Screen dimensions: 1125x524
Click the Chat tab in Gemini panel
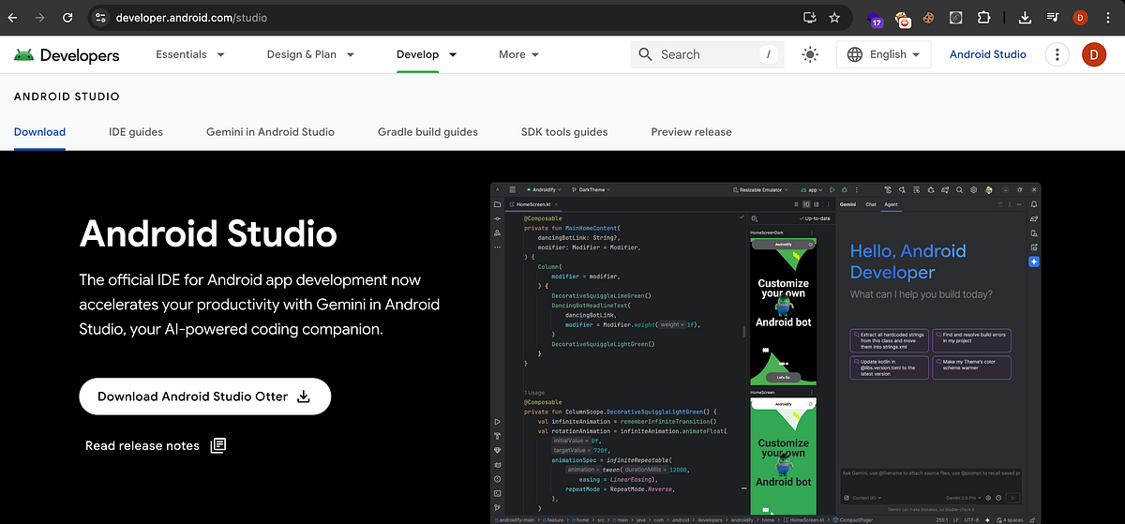(x=871, y=203)
